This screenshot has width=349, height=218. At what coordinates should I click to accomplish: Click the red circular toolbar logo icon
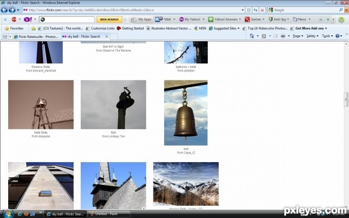[x=14, y=19]
